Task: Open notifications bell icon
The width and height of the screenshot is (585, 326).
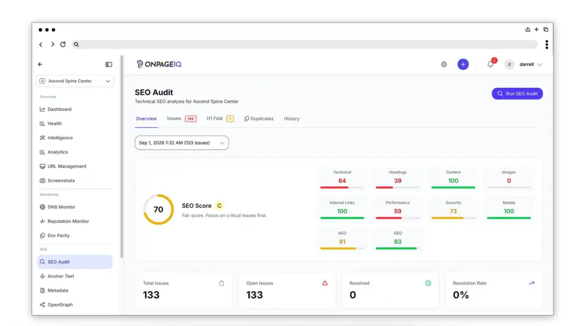Action: (490, 64)
